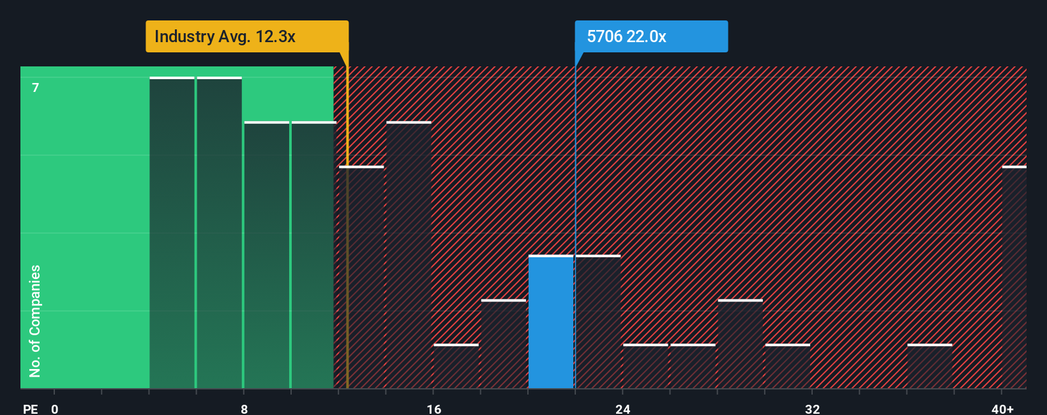The width and height of the screenshot is (1047, 415).
Task: Click the x-axis label 16
Action: 433,409
